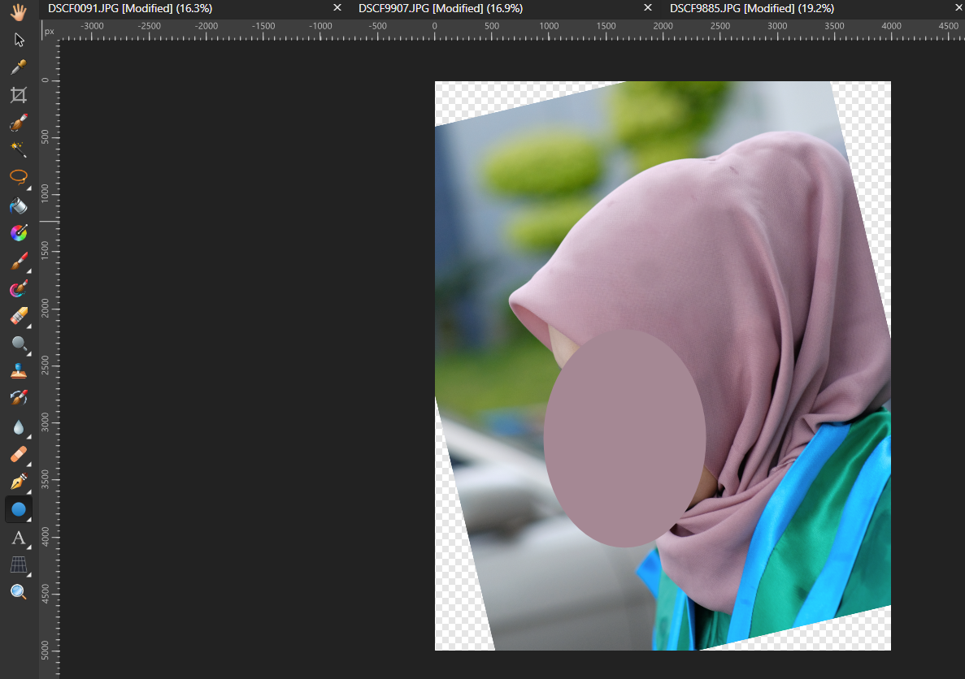Switch to the DSCF9907.JPG document tab

(441, 9)
